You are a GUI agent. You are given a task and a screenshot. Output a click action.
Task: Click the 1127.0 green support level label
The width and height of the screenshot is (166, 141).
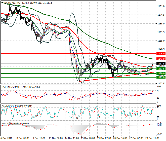tap(161, 77)
